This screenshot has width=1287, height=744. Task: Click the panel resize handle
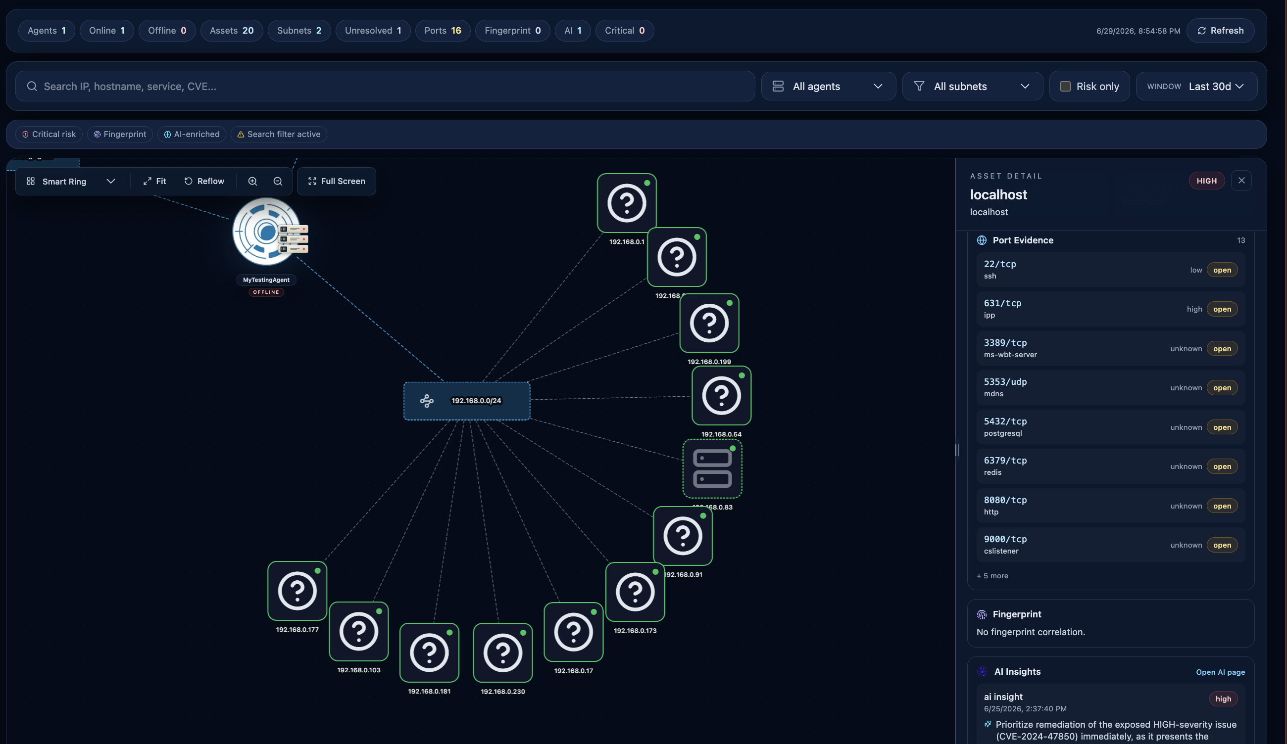956,450
